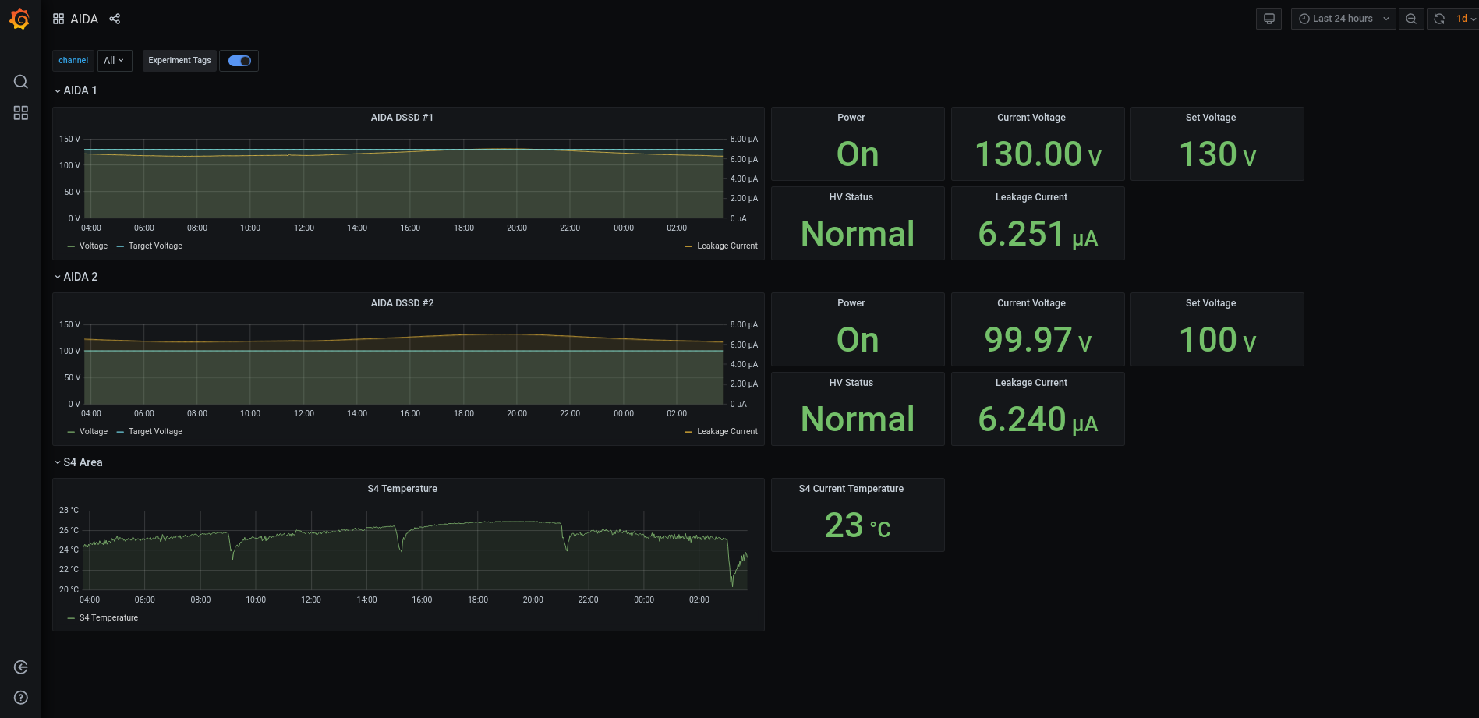Click the 99.97 V current voltage value
The image size is (1479, 718).
click(1038, 340)
